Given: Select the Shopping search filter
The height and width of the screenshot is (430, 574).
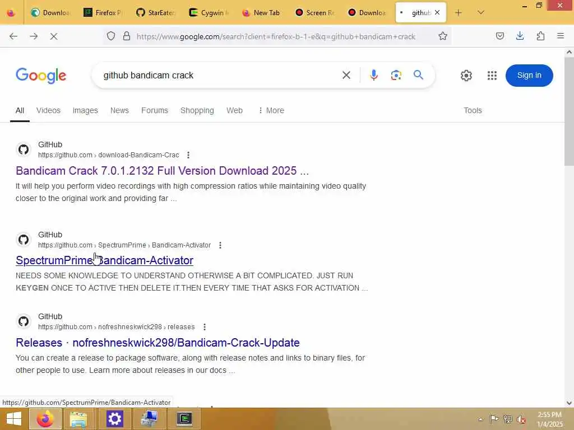Looking at the screenshot, I should pos(197,110).
